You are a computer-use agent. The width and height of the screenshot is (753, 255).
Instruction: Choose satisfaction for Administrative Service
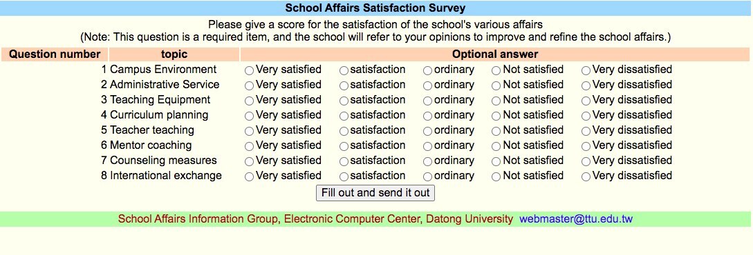344,85
